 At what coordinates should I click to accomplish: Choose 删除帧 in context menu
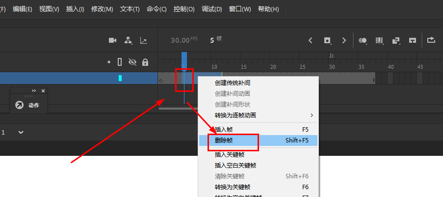[259, 141]
